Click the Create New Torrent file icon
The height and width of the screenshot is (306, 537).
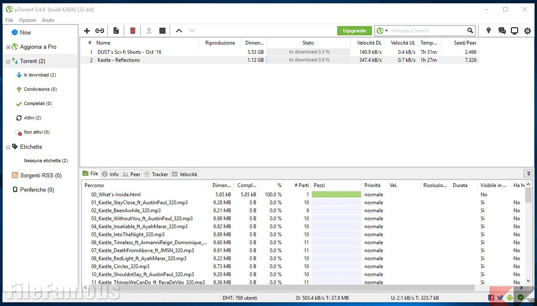pos(116,31)
